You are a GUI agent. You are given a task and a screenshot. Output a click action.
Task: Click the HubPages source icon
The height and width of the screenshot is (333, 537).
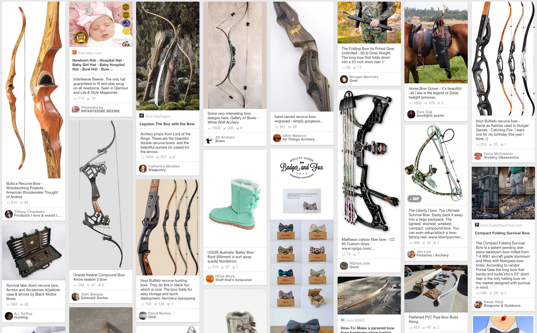coord(141,116)
